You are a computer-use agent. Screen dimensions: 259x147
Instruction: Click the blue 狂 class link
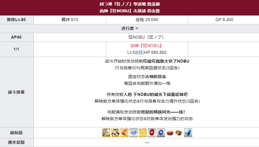coord(141,52)
